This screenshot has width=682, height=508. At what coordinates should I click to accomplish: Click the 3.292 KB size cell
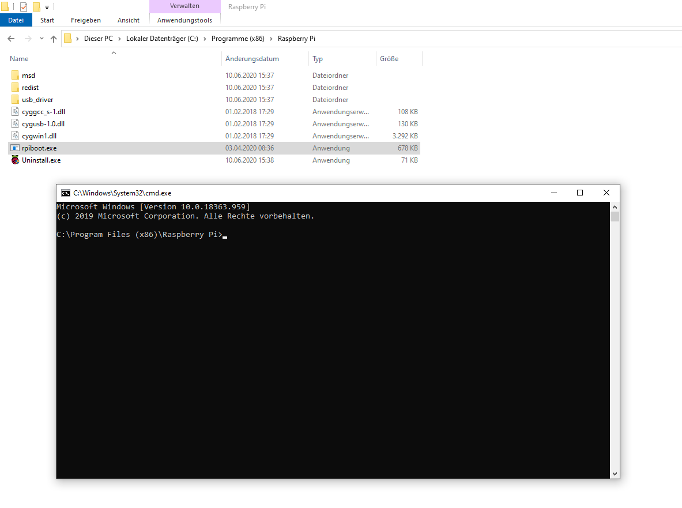click(x=405, y=136)
